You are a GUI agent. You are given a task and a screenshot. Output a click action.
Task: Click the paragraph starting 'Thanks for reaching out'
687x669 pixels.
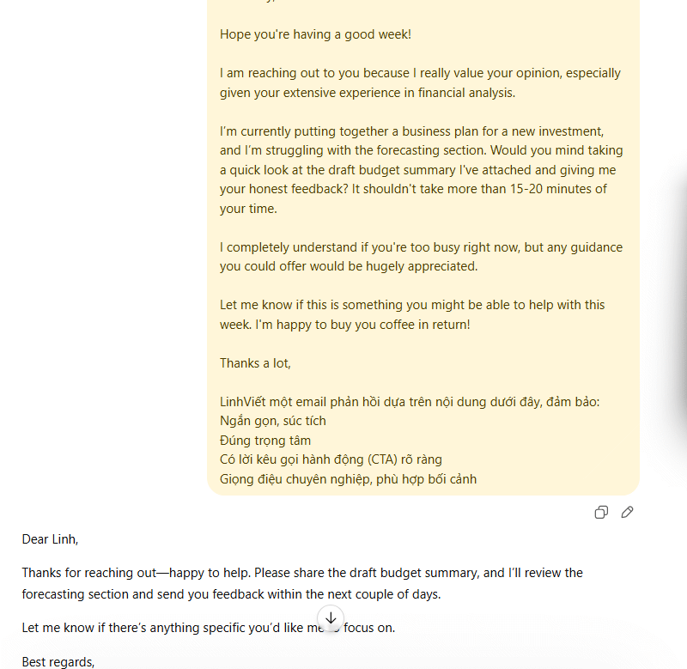point(301,573)
